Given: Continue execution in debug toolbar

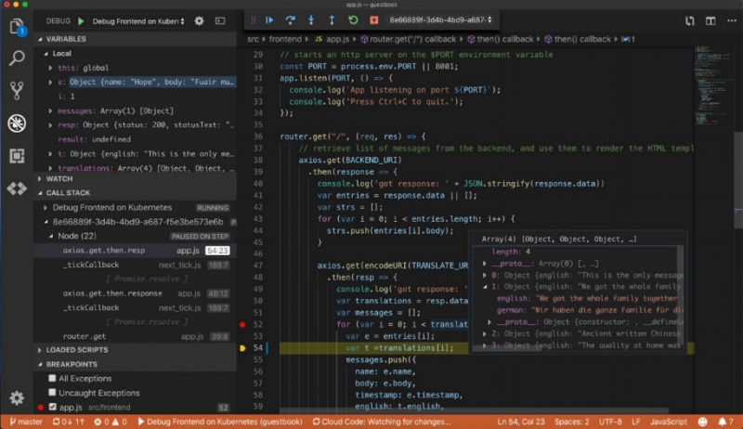Looking at the screenshot, I should pyautogui.click(x=269, y=19).
